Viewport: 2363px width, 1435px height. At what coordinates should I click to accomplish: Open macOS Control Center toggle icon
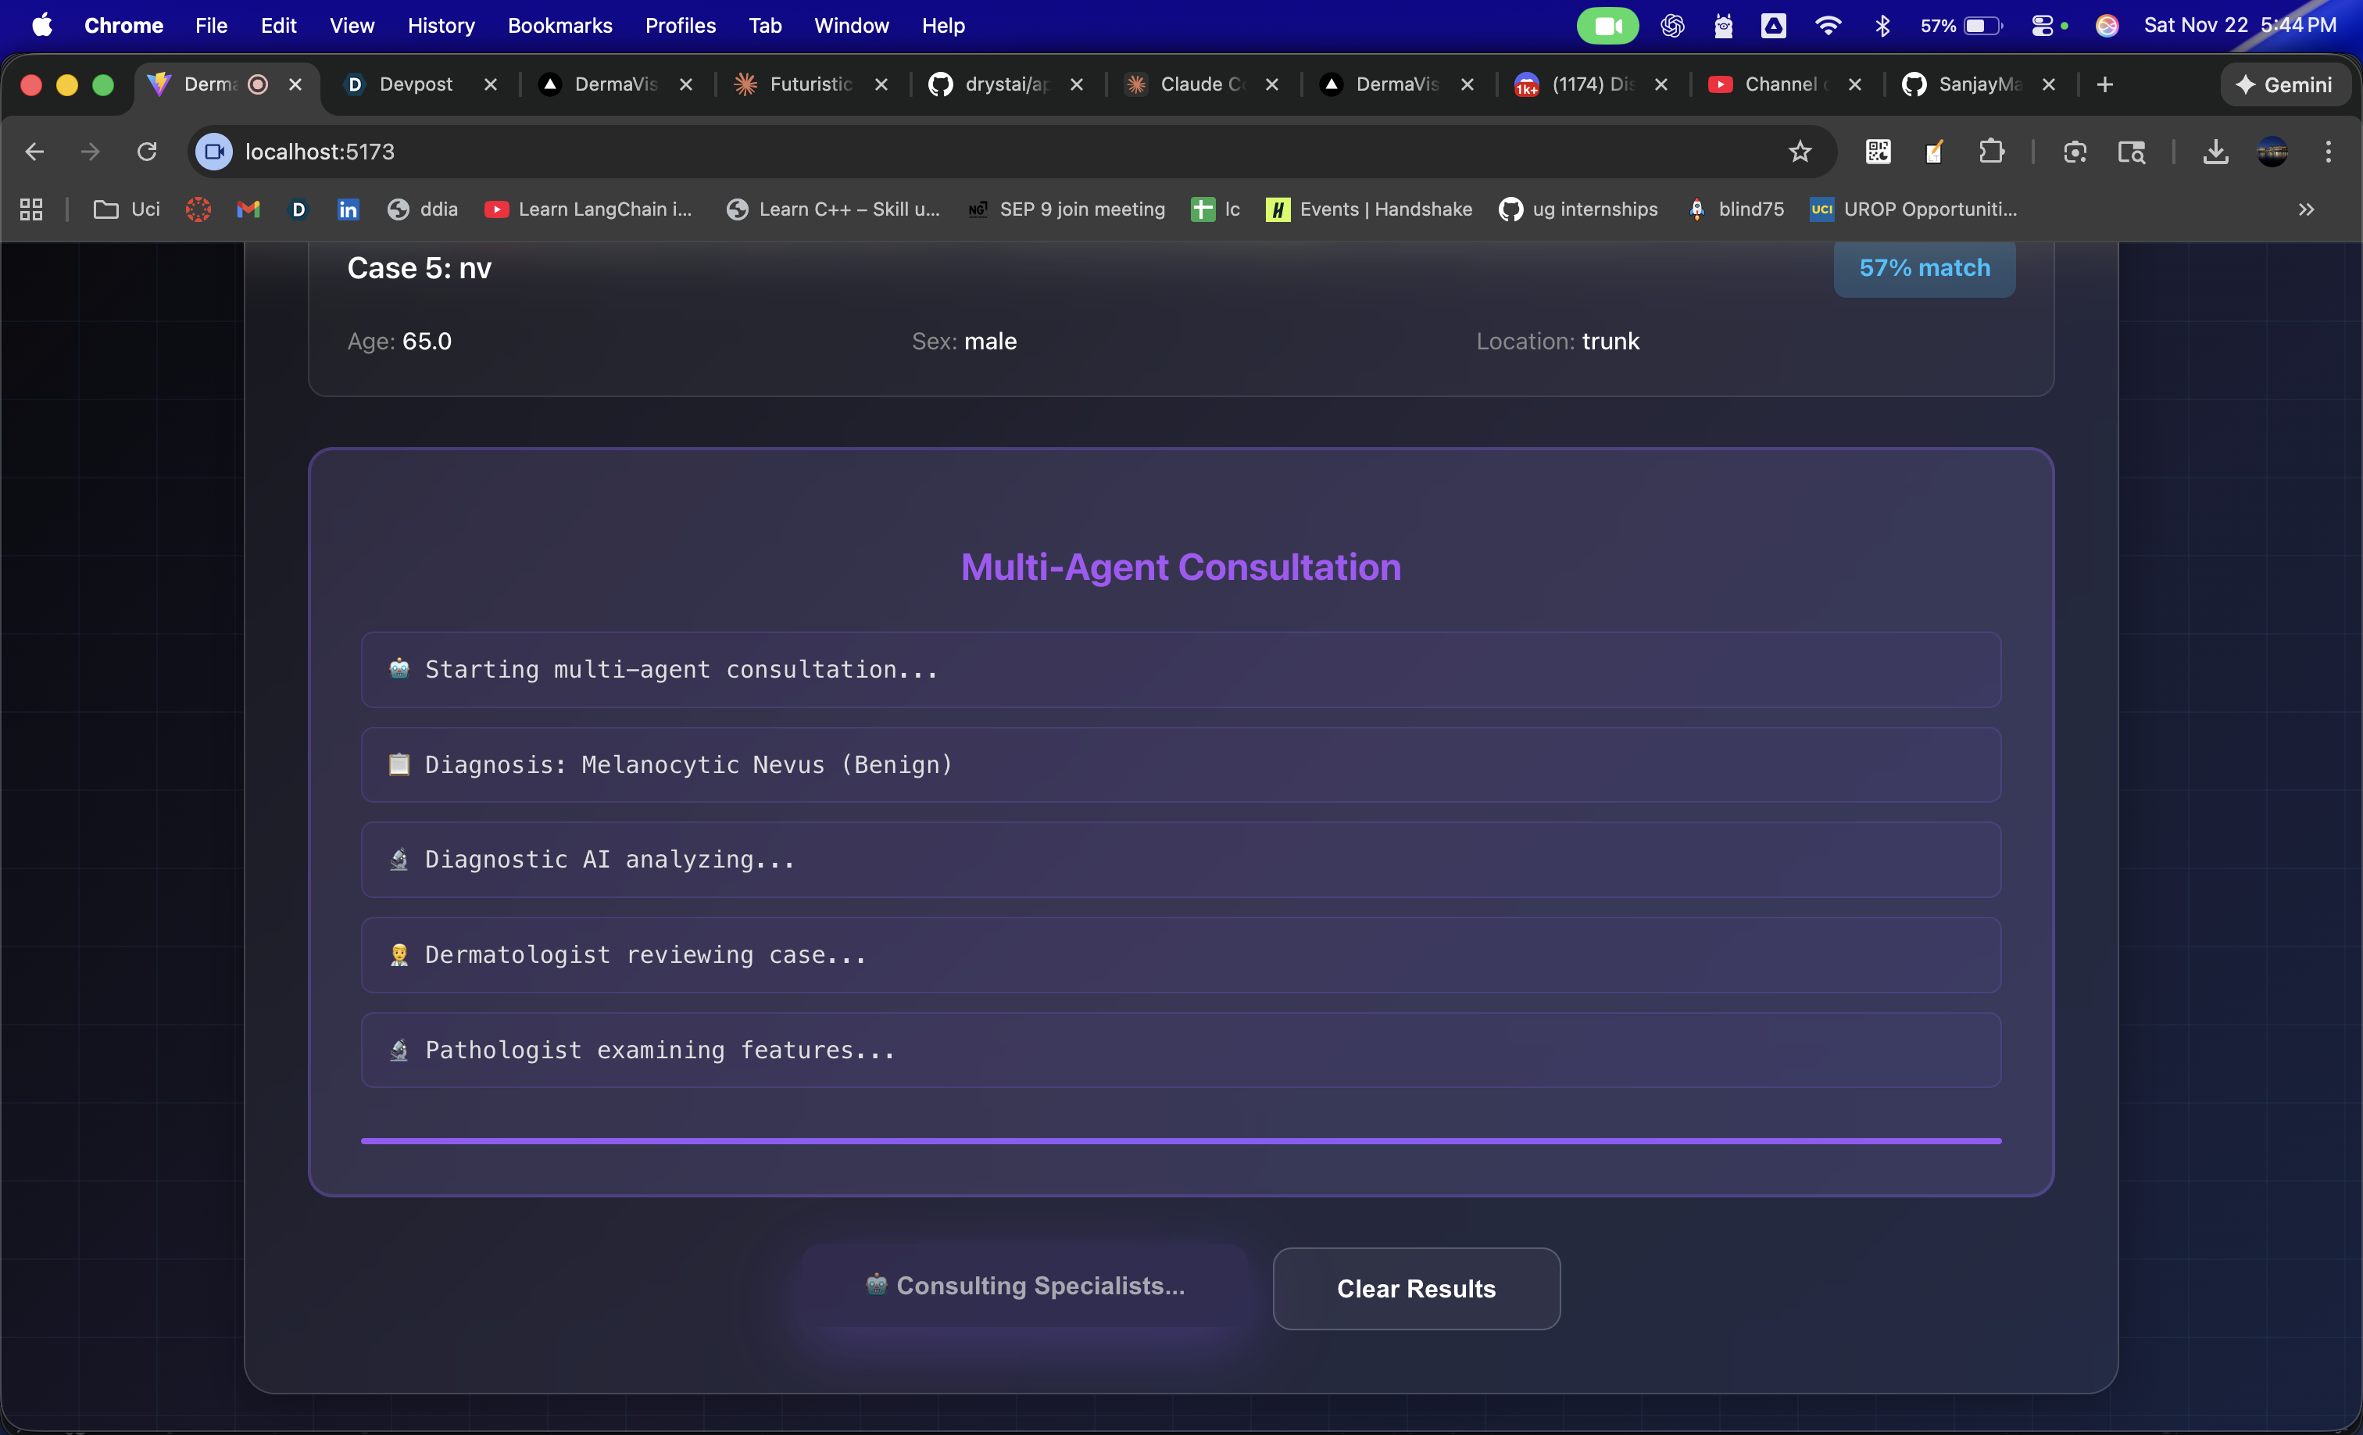[2042, 26]
